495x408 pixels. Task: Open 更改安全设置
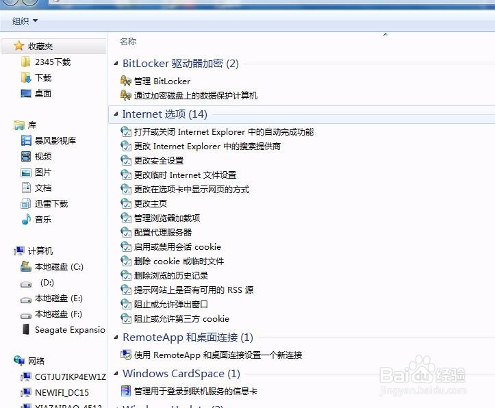pos(159,161)
